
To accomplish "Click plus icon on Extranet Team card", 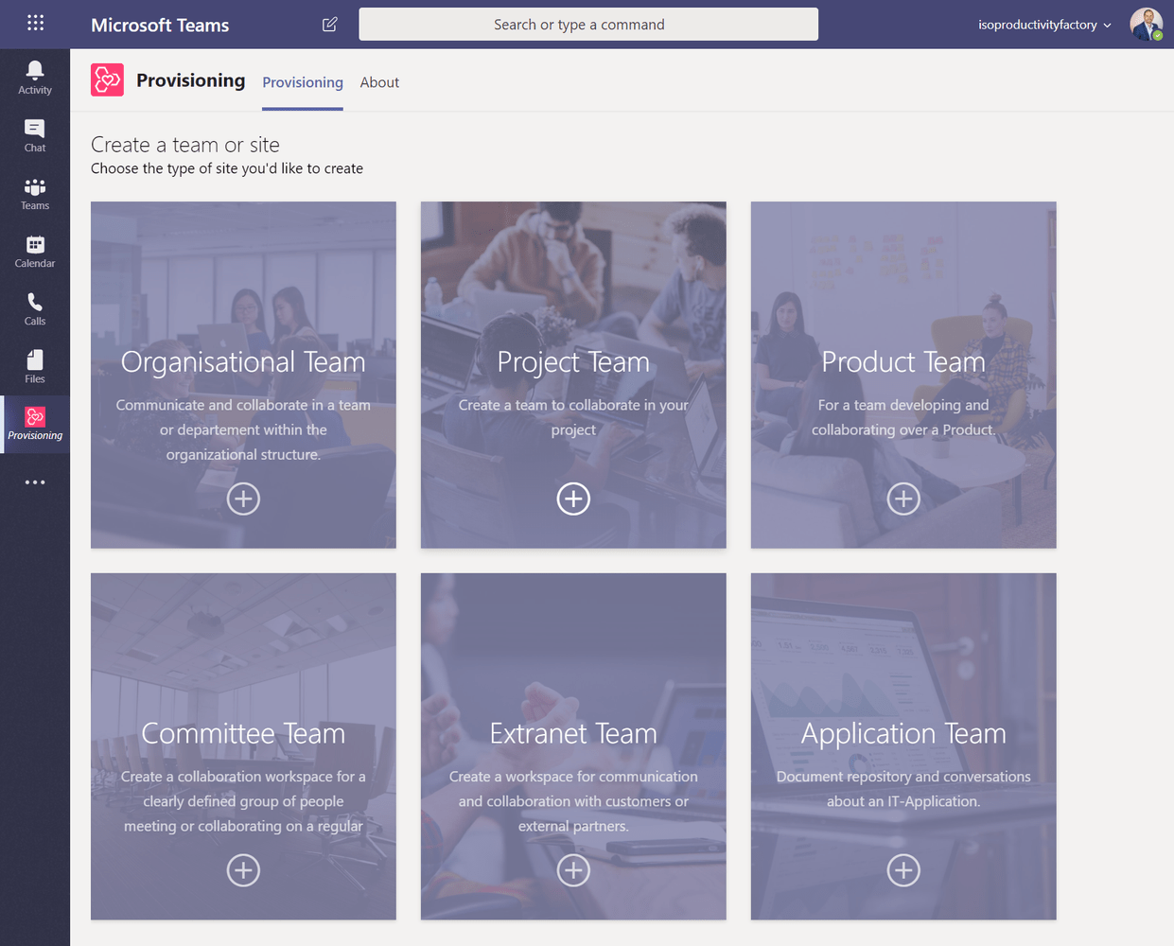I will pyautogui.click(x=573, y=870).
